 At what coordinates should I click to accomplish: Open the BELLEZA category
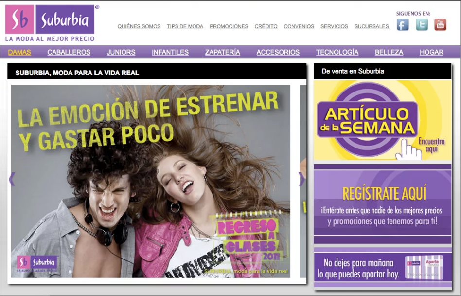(x=389, y=52)
